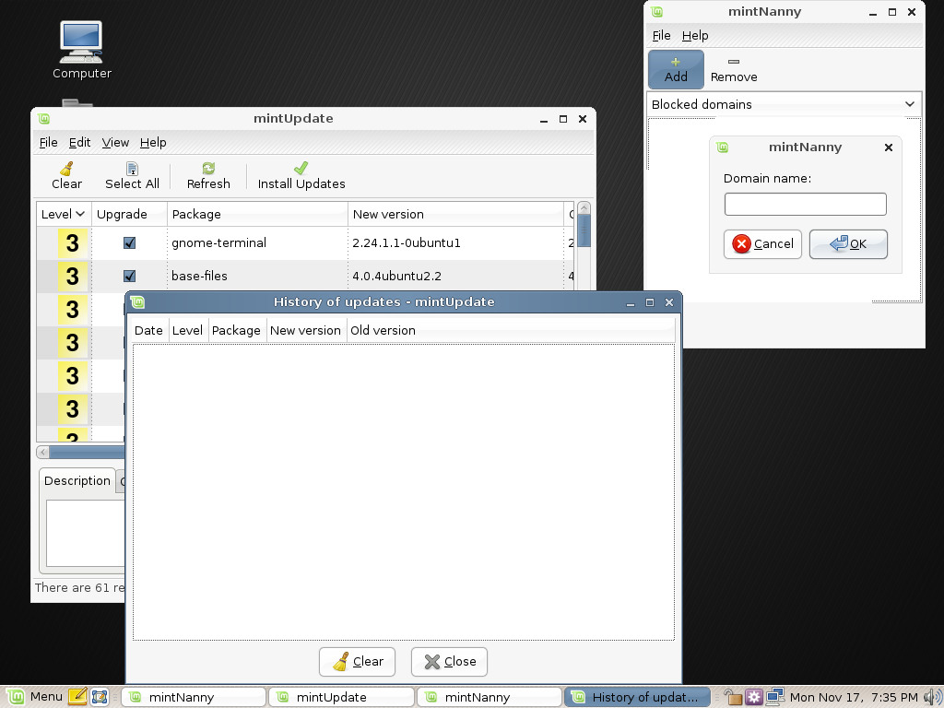Click the Remove button in mintNanny
944x708 pixels.
tap(734, 69)
